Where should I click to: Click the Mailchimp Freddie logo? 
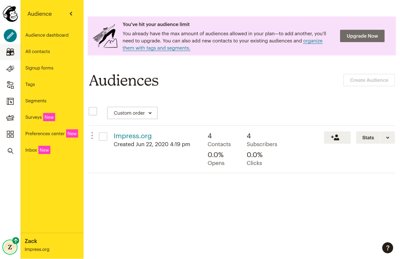[x=10, y=14]
